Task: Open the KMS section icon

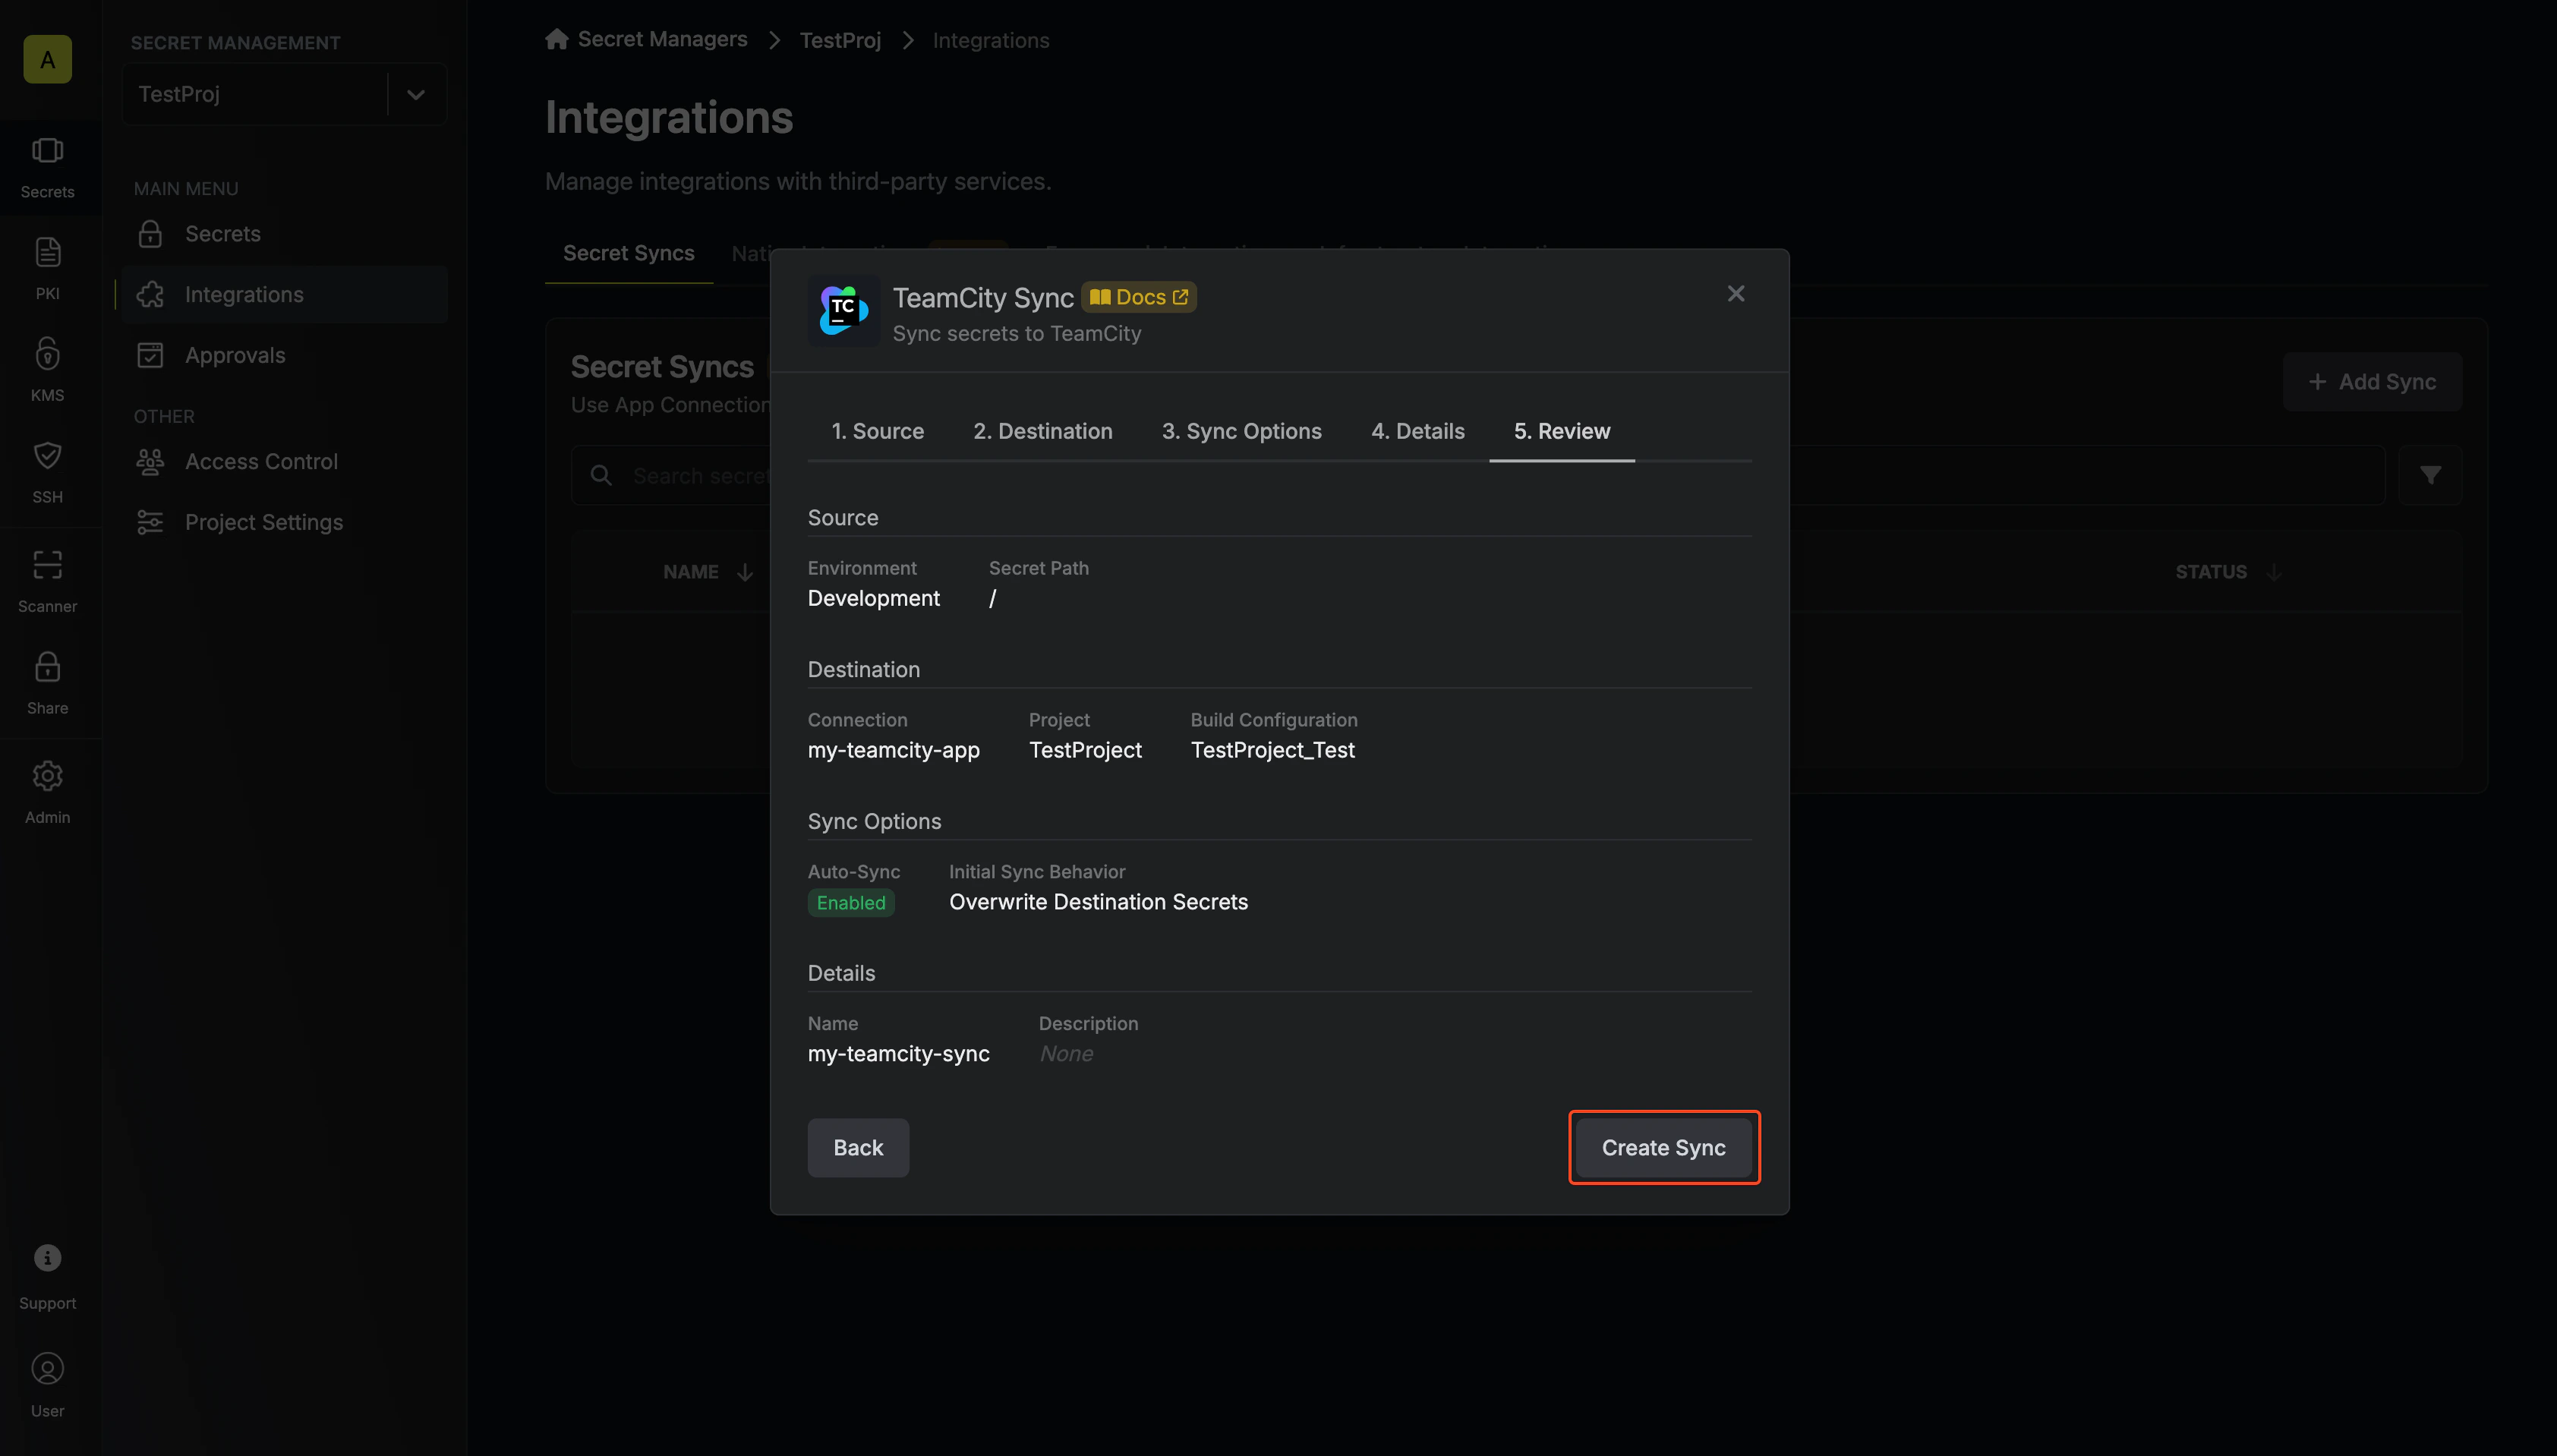Action: click(47, 354)
